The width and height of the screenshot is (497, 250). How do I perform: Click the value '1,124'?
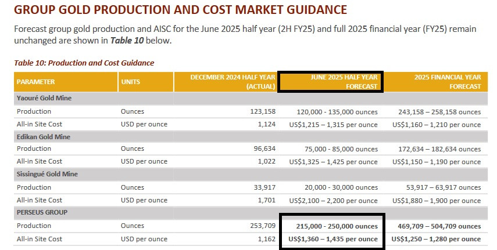(x=267, y=124)
